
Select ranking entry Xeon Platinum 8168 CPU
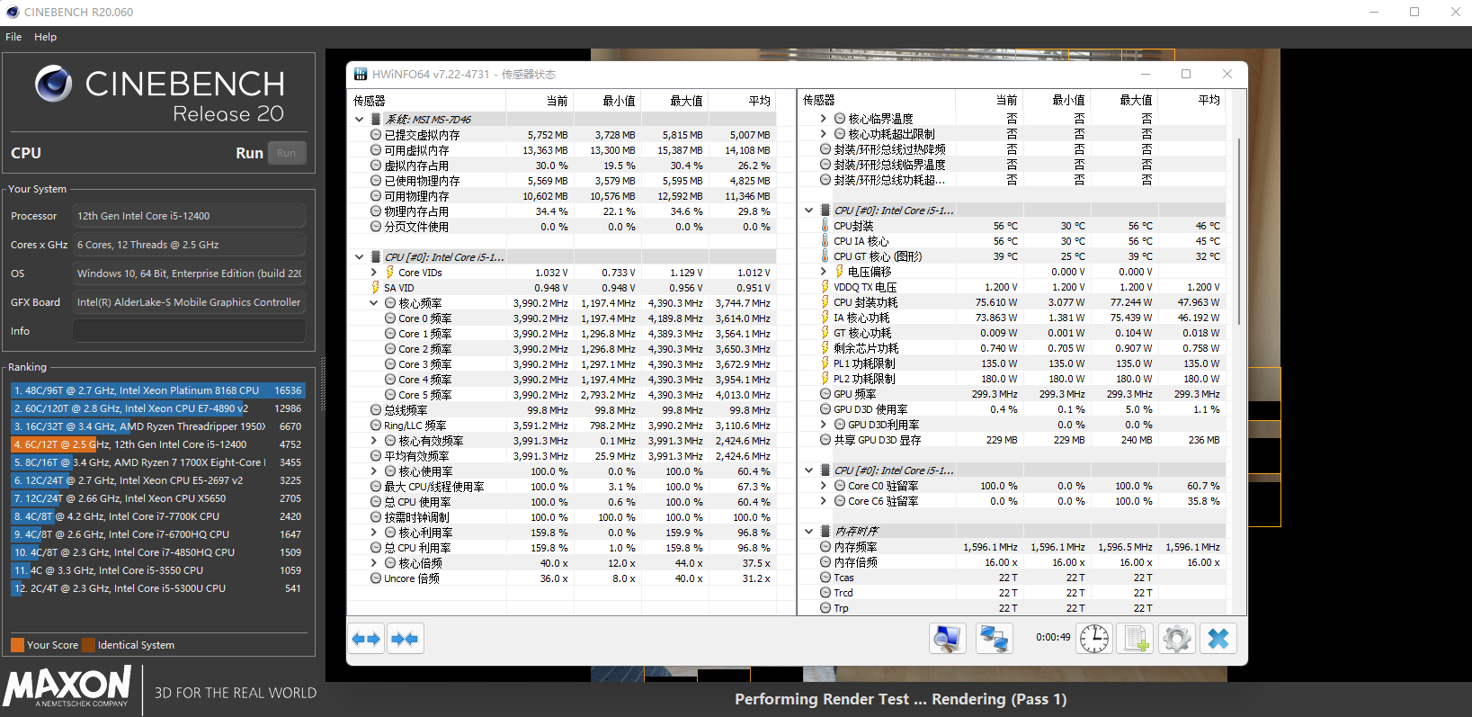click(x=158, y=390)
